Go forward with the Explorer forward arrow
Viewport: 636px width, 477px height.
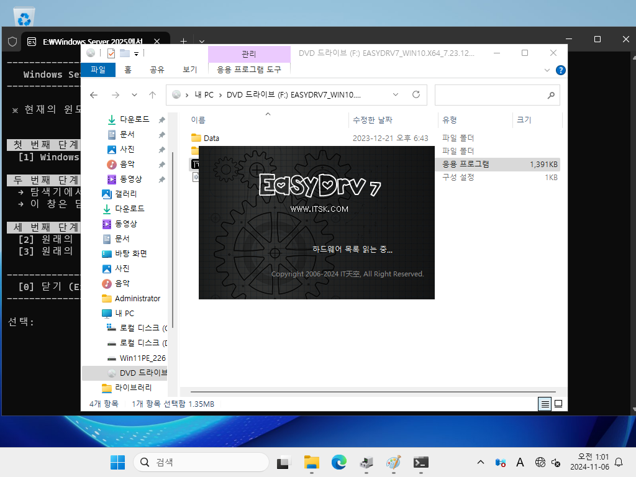pyautogui.click(x=116, y=95)
